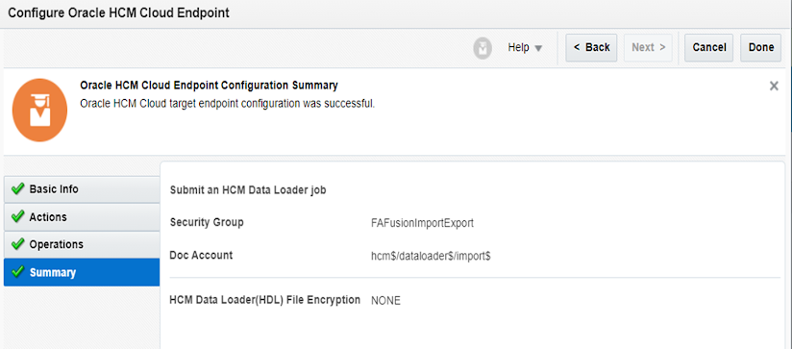Open the Help menu
Viewport: 792px width, 349px height.
[525, 47]
